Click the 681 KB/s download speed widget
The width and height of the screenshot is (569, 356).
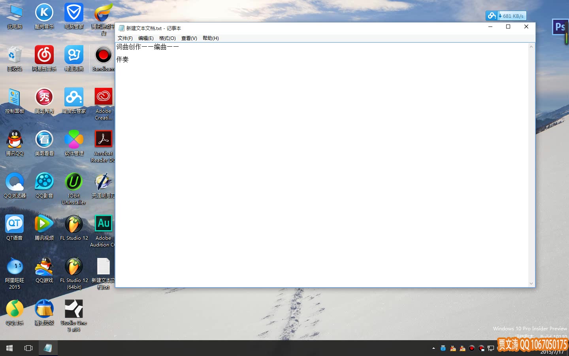506,16
